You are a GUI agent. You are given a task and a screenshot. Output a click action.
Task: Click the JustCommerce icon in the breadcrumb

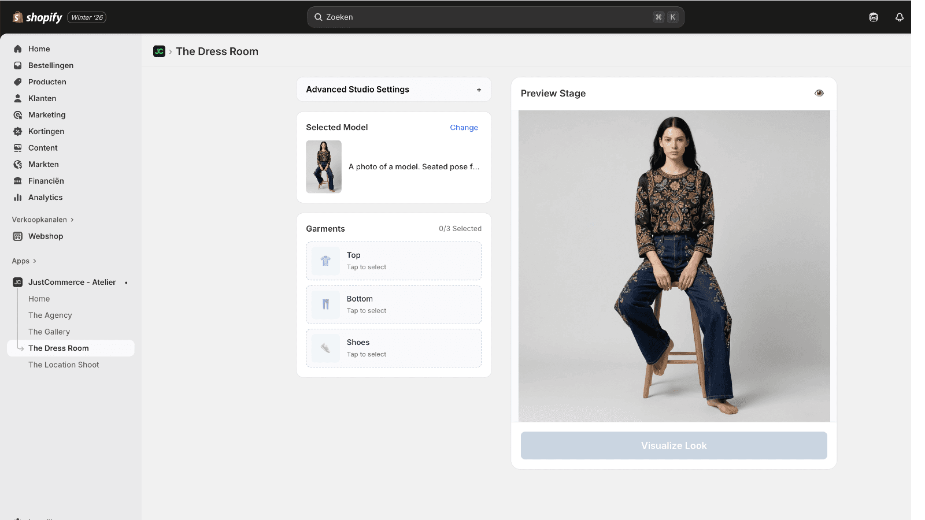(x=159, y=51)
